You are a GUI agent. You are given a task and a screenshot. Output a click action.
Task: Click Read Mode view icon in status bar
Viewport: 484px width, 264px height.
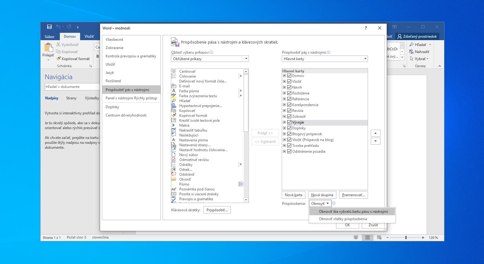pos(356,238)
